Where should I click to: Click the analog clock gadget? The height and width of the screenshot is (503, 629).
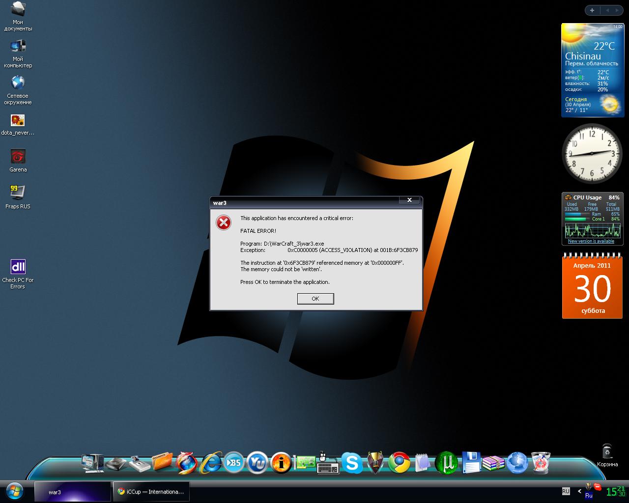coord(592,153)
